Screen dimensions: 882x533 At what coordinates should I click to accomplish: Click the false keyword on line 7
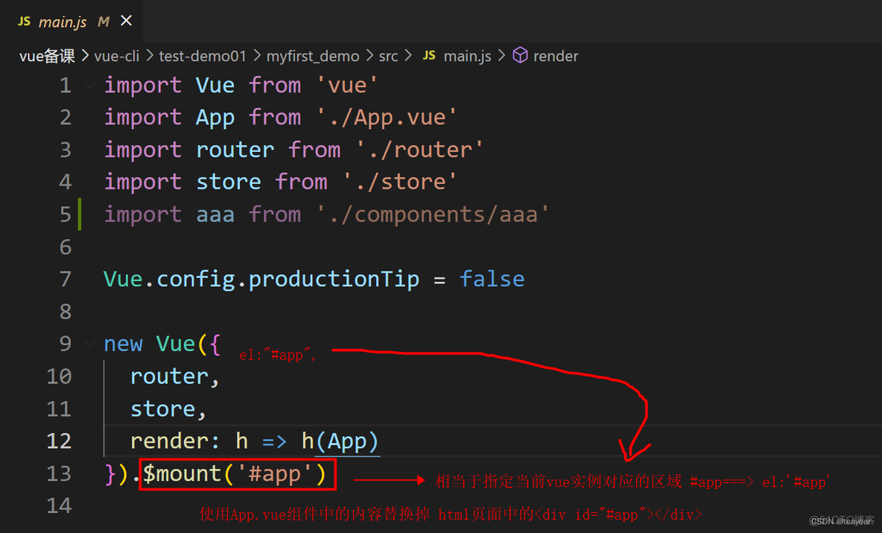(x=492, y=279)
